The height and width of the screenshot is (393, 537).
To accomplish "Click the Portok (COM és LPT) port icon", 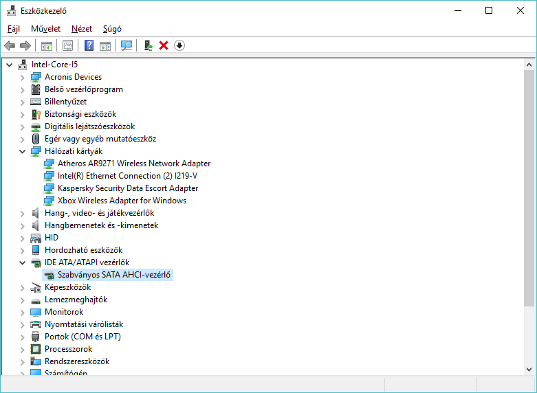I will 36,337.
